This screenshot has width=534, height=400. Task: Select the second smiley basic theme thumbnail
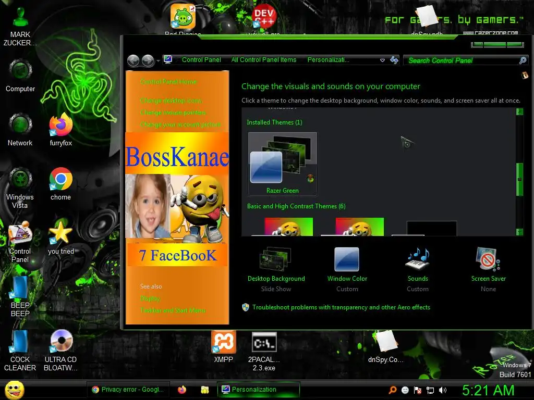353,227
